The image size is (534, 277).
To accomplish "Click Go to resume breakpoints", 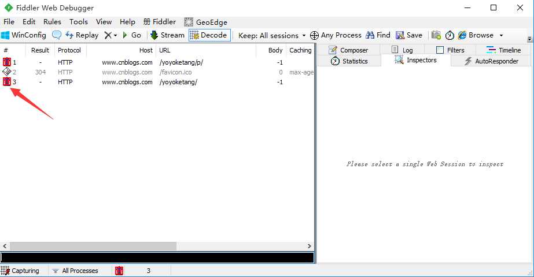I will [132, 35].
